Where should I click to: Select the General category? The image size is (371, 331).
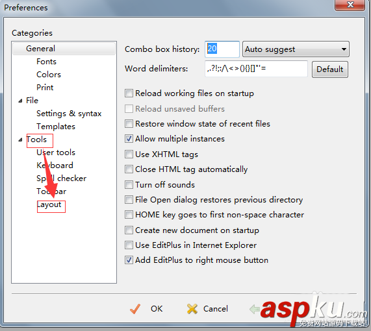(64, 49)
